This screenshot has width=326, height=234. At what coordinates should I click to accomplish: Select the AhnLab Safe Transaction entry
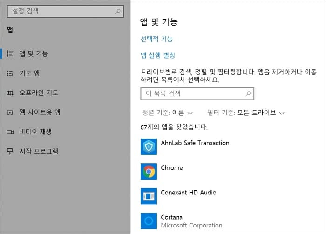coord(229,147)
